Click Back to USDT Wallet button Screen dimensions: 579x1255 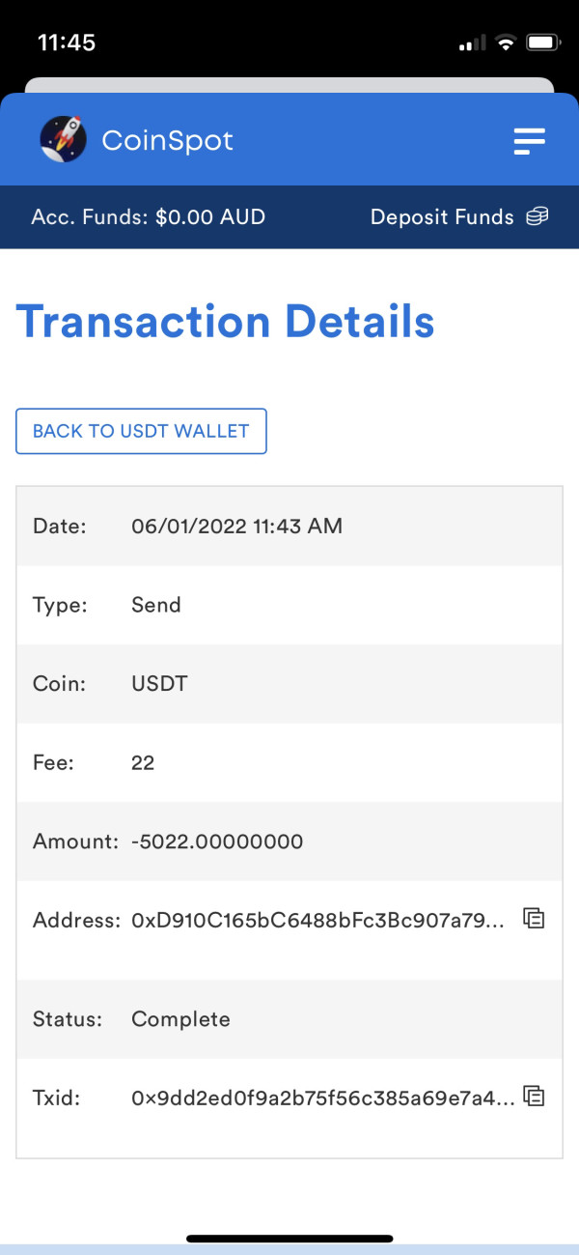(x=141, y=432)
